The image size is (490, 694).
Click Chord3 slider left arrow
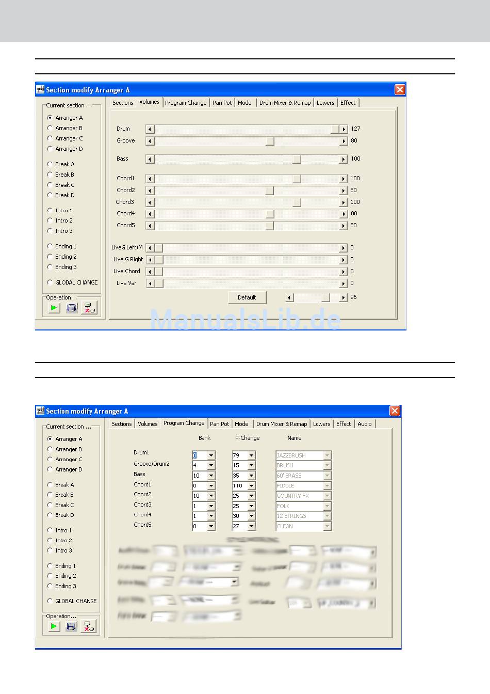click(150, 202)
